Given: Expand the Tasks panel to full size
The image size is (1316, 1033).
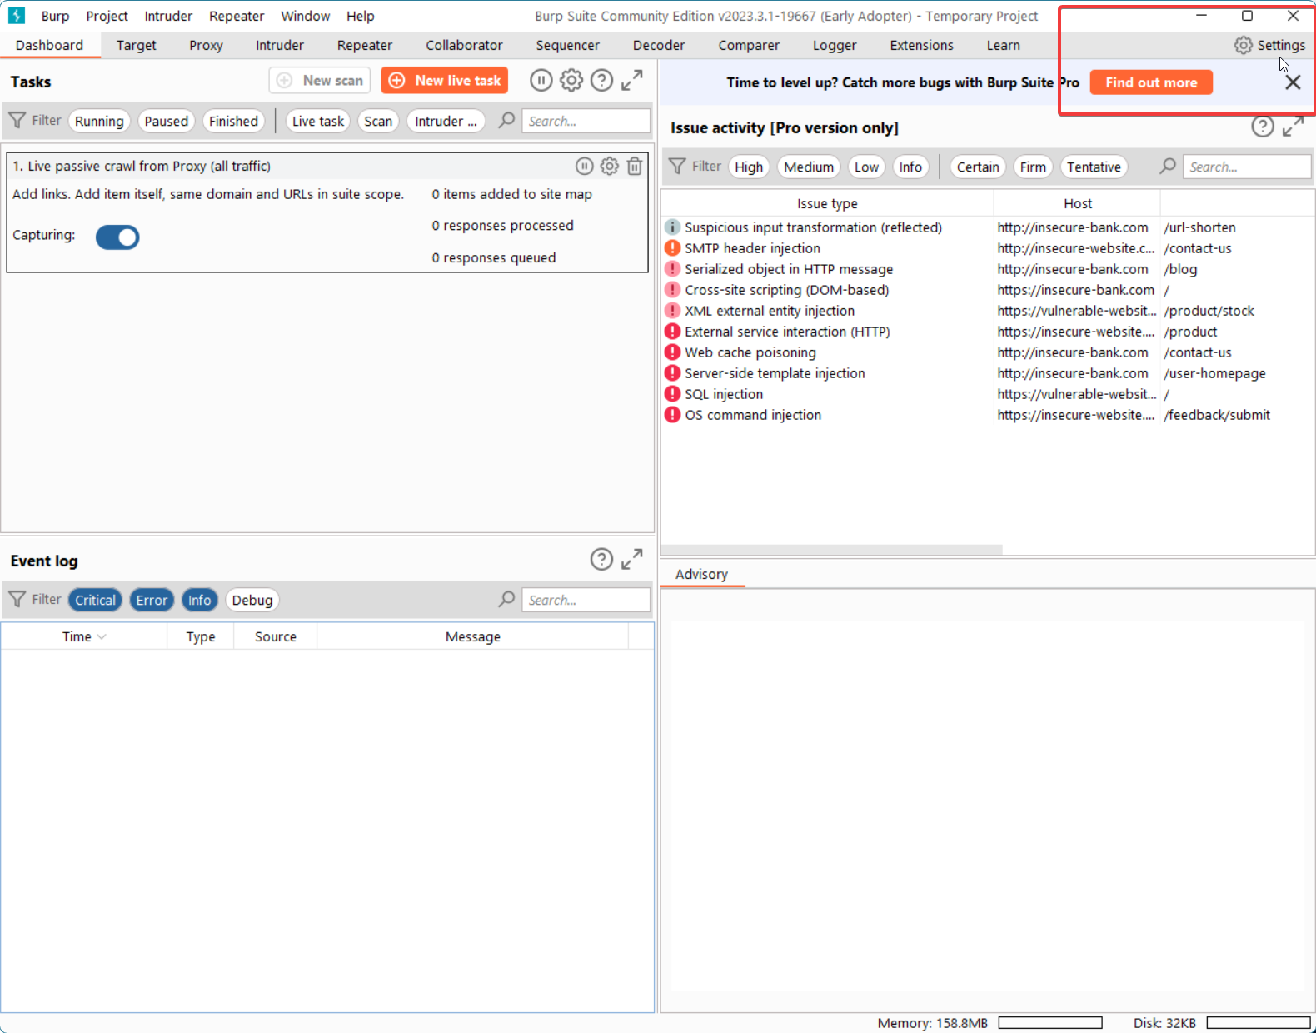Looking at the screenshot, I should (x=632, y=81).
